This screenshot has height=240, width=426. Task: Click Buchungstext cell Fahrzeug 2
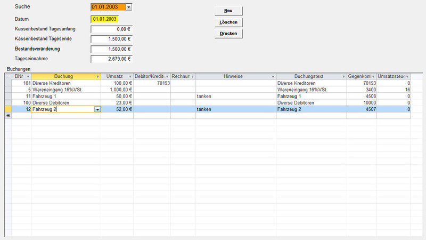[x=312, y=109]
